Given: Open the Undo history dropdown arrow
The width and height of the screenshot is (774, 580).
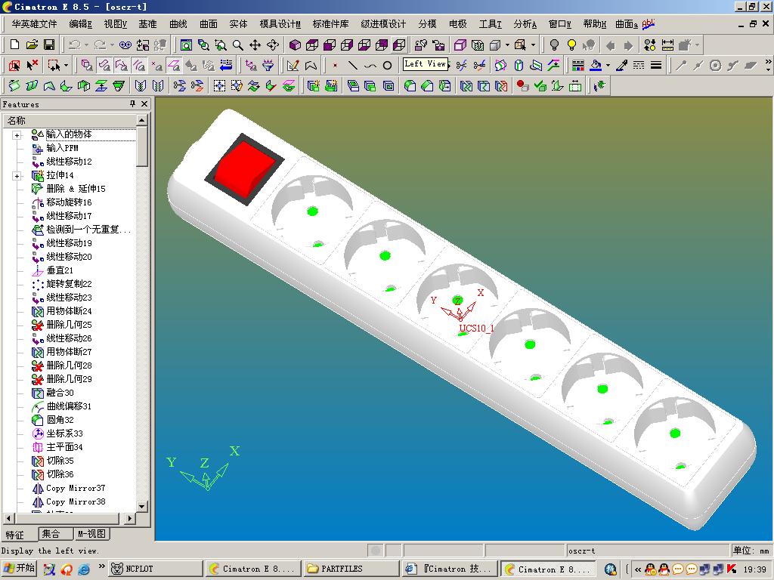Looking at the screenshot, I should click(x=86, y=45).
